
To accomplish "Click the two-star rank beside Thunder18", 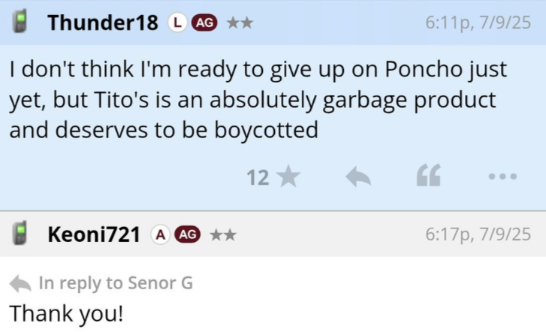I will click(240, 23).
